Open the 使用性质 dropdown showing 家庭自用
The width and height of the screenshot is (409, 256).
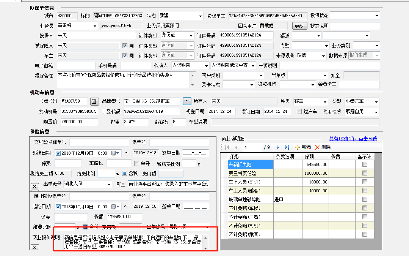(x=376, y=112)
